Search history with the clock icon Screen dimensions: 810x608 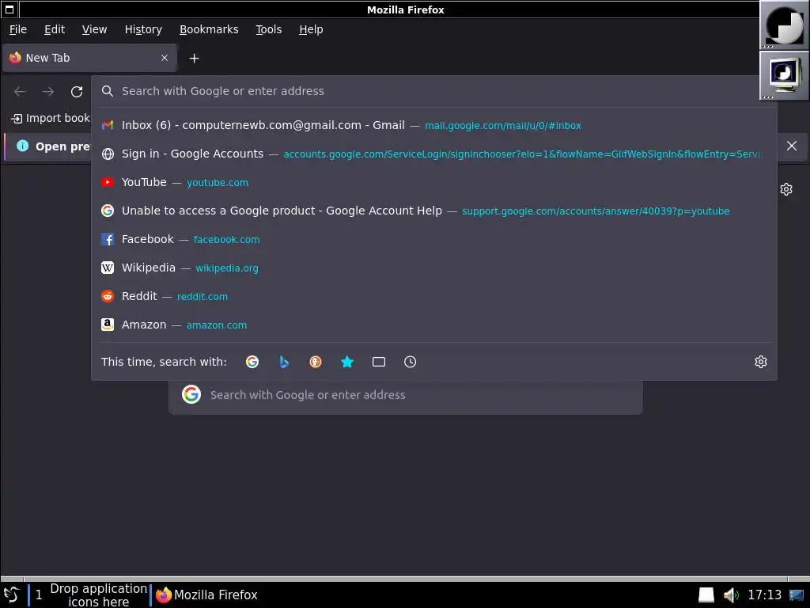click(411, 362)
